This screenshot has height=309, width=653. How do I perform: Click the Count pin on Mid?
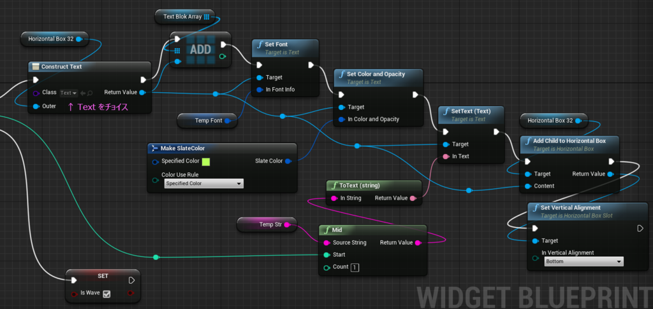(326, 267)
